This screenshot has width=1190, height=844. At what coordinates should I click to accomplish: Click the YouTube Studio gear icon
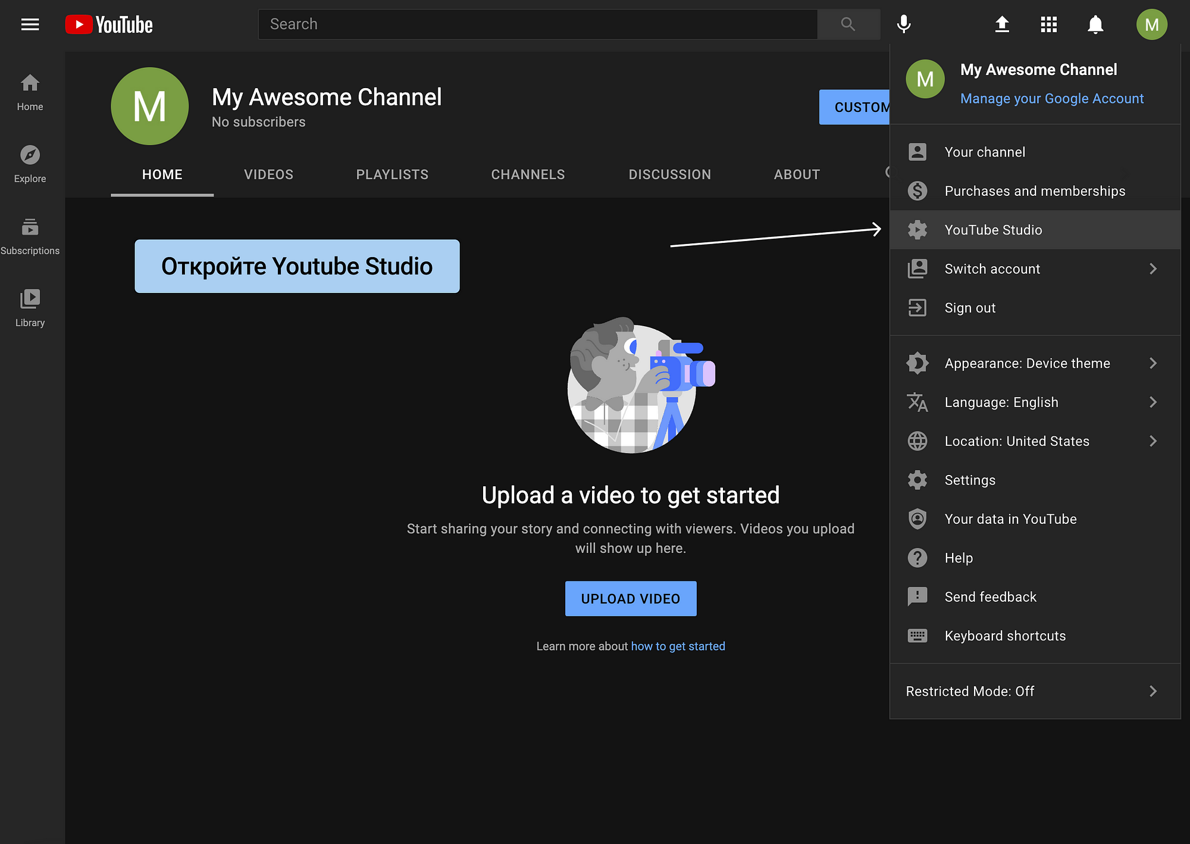point(917,230)
